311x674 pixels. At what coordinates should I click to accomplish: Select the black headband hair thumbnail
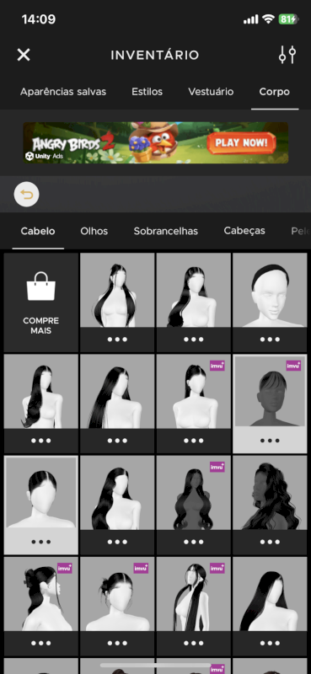tap(270, 290)
